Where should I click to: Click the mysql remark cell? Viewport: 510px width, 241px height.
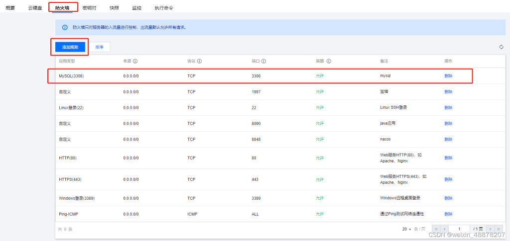(385, 76)
